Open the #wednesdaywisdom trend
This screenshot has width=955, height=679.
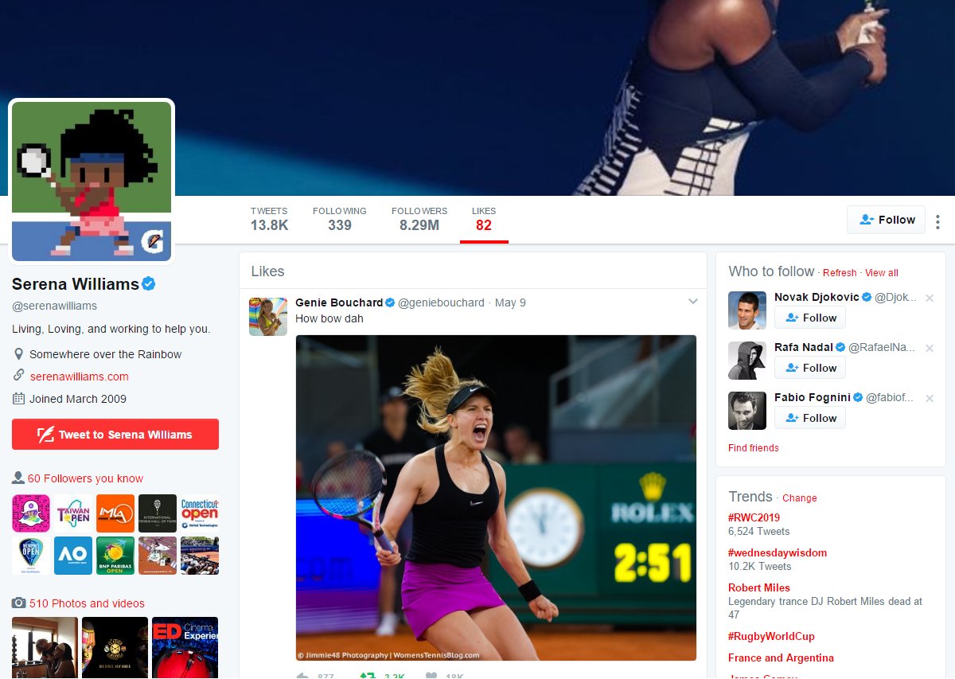pos(778,552)
